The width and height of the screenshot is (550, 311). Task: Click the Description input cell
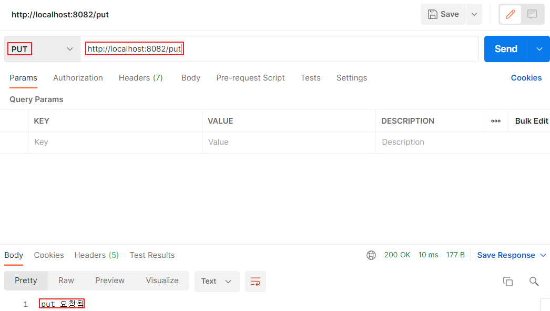(463, 142)
